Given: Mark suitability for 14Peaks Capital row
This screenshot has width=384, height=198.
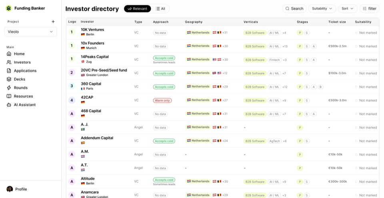Looking at the screenshot, I should pos(366,60).
